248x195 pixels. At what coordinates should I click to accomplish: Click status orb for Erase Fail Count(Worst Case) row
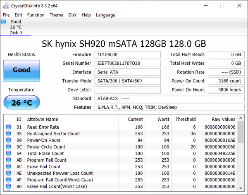click(9, 186)
